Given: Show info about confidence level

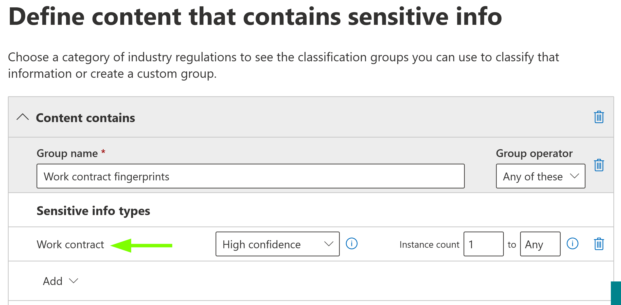Looking at the screenshot, I should pyautogui.click(x=351, y=244).
